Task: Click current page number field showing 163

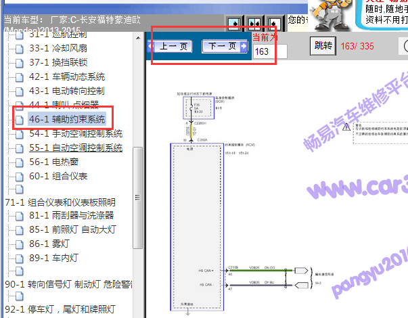Action: pyautogui.click(x=270, y=51)
